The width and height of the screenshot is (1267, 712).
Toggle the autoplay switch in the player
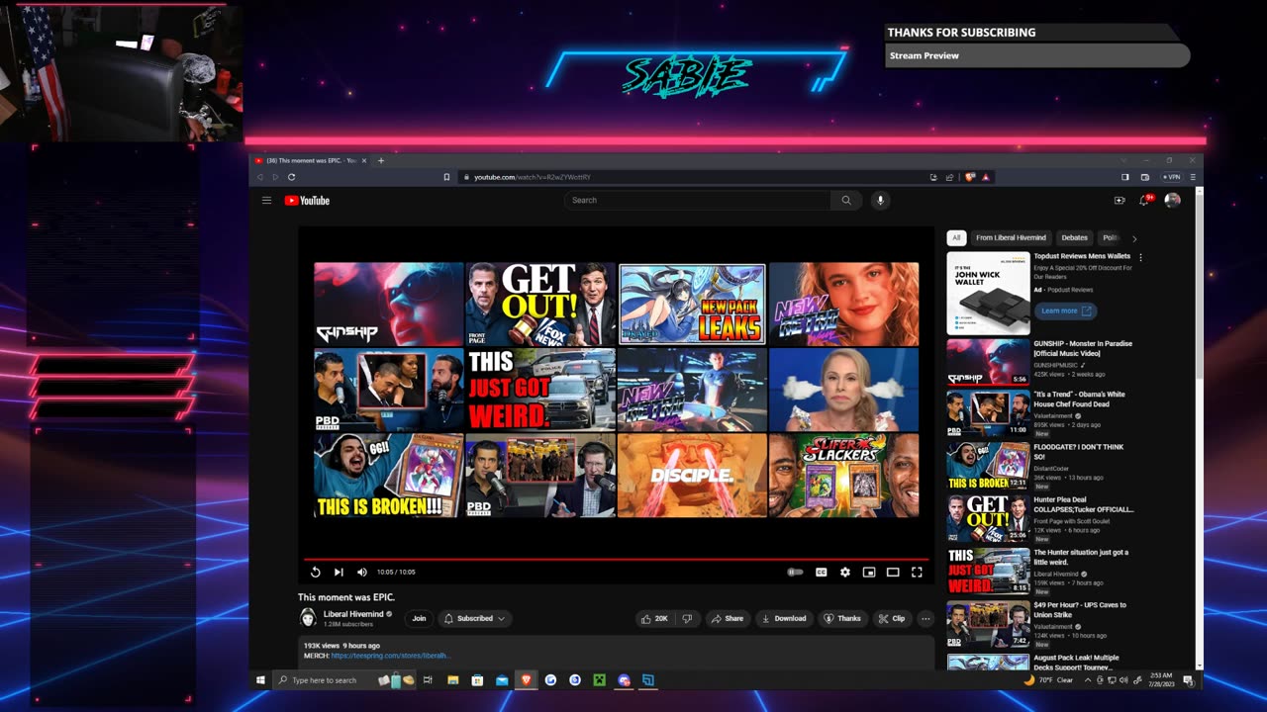pyautogui.click(x=795, y=572)
